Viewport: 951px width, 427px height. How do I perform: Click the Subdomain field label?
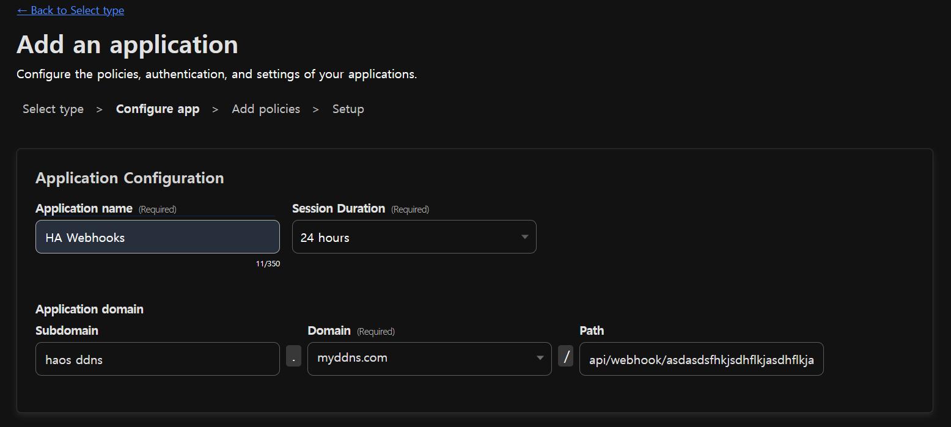coord(67,330)
